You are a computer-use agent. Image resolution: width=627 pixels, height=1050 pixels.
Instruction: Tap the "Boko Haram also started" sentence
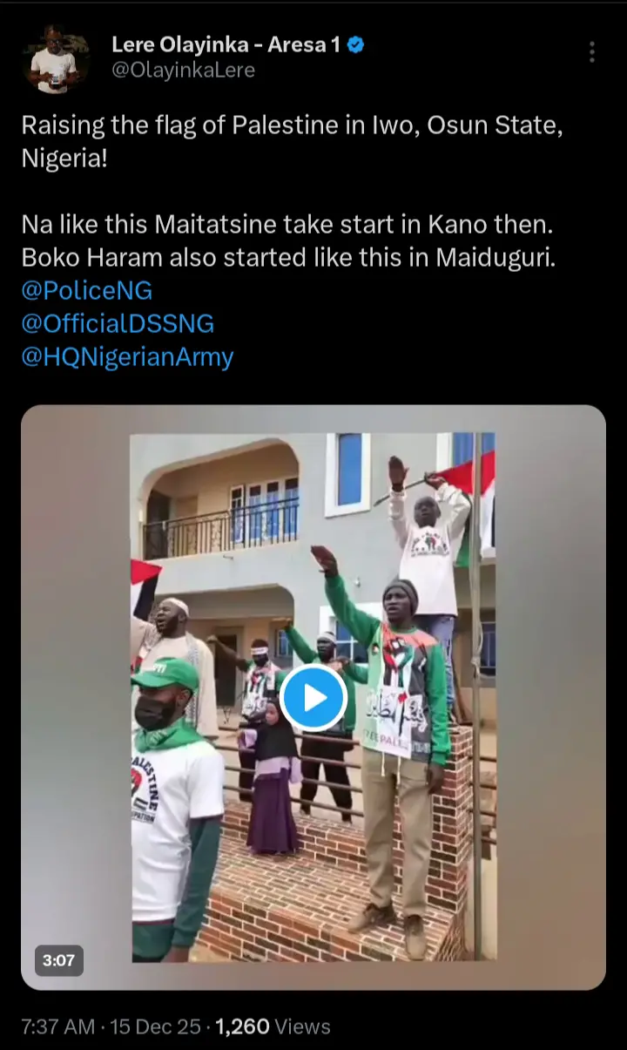pyautogui.click(x=287, y=259)
